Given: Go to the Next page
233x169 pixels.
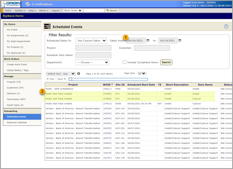Looking at the screenshot, I should tap(62, 79).
